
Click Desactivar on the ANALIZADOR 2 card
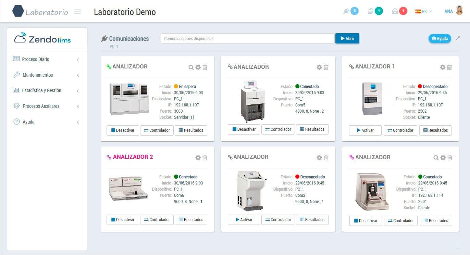pyautogui.click(x=123, y=220)
